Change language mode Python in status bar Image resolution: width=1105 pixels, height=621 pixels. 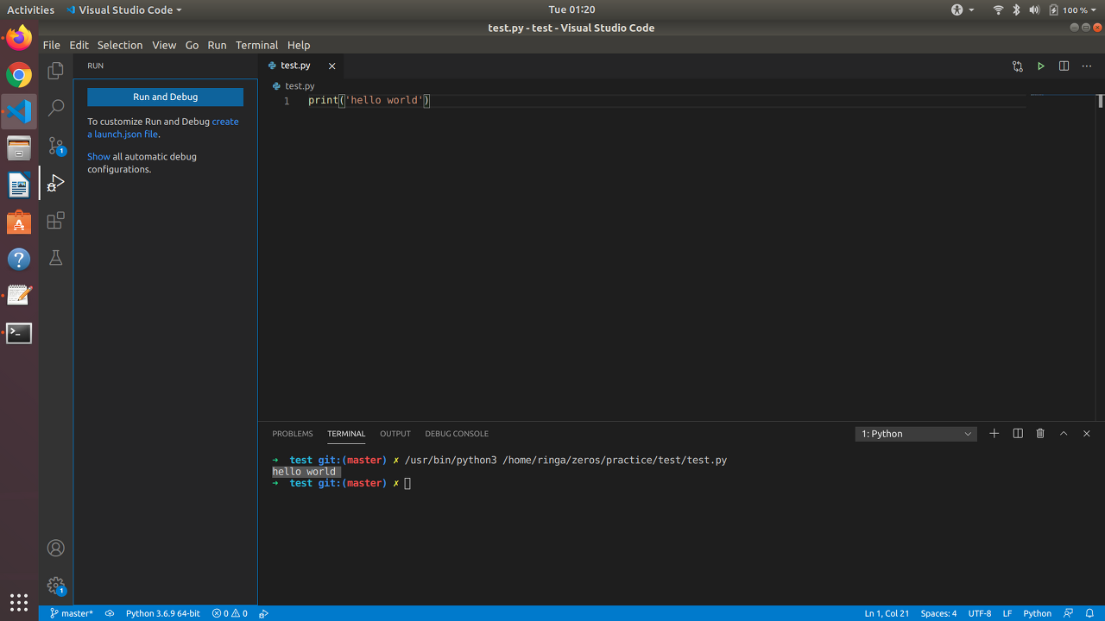pyautogui.click(x=1037, y=613)
